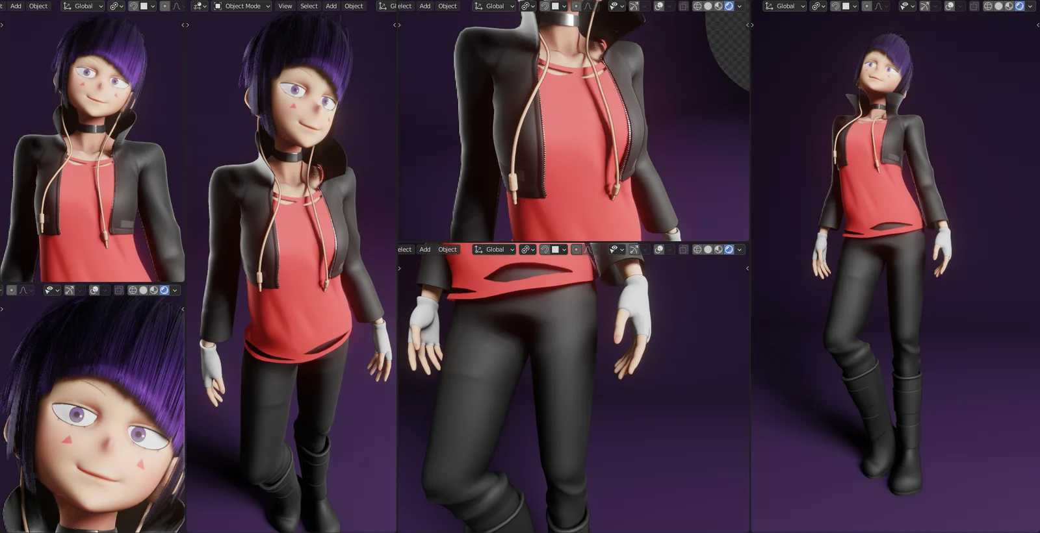Screen dimensions: 1040x533
Task: Switch face close-up viewport to wireframe shading
Action: click(x=133, y=290)
